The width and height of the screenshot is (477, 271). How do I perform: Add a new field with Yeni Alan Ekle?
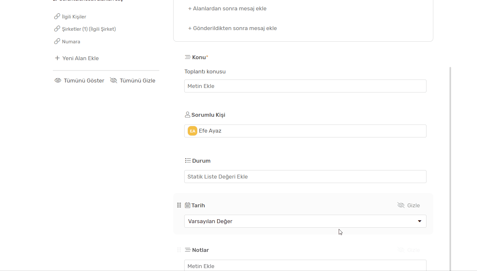[77, 58]
